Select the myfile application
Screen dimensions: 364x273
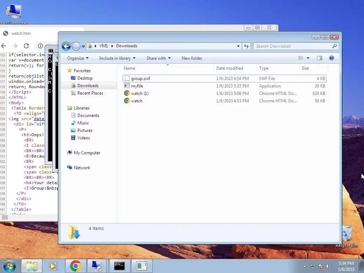tap(225, 86)
